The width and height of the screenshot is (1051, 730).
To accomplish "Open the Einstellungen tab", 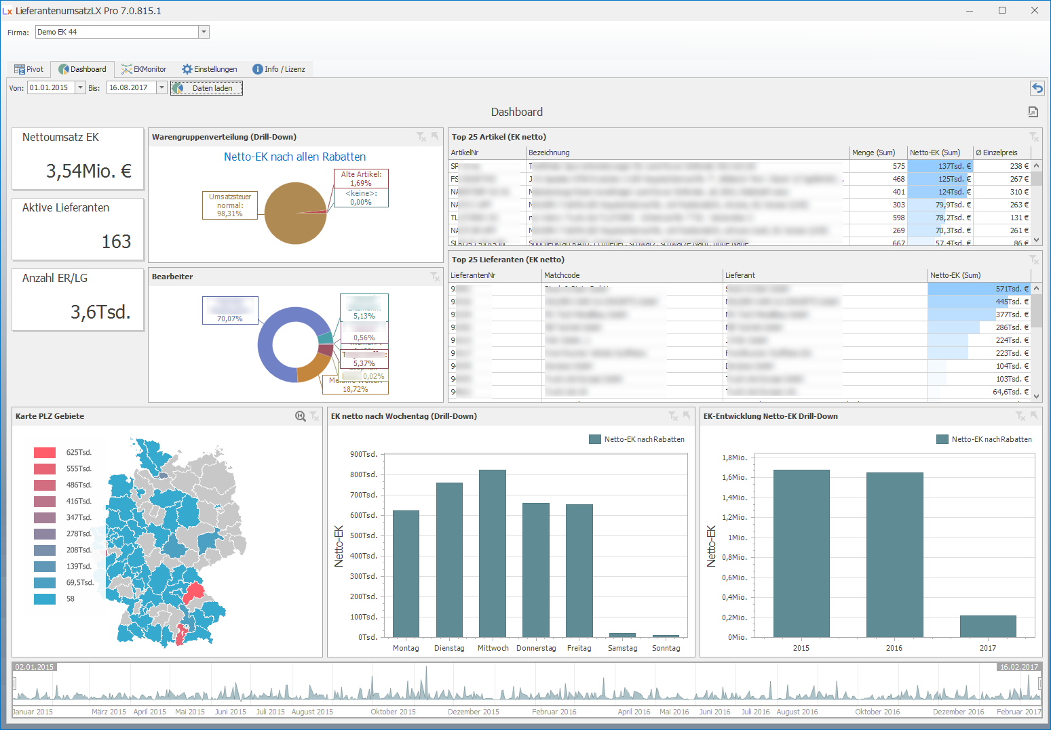I will 210,69.
